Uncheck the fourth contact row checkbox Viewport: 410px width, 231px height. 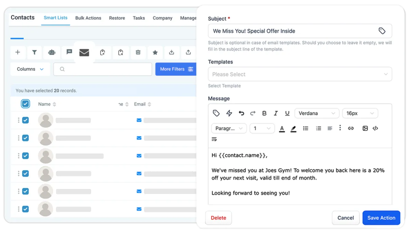tap(25, 174)
